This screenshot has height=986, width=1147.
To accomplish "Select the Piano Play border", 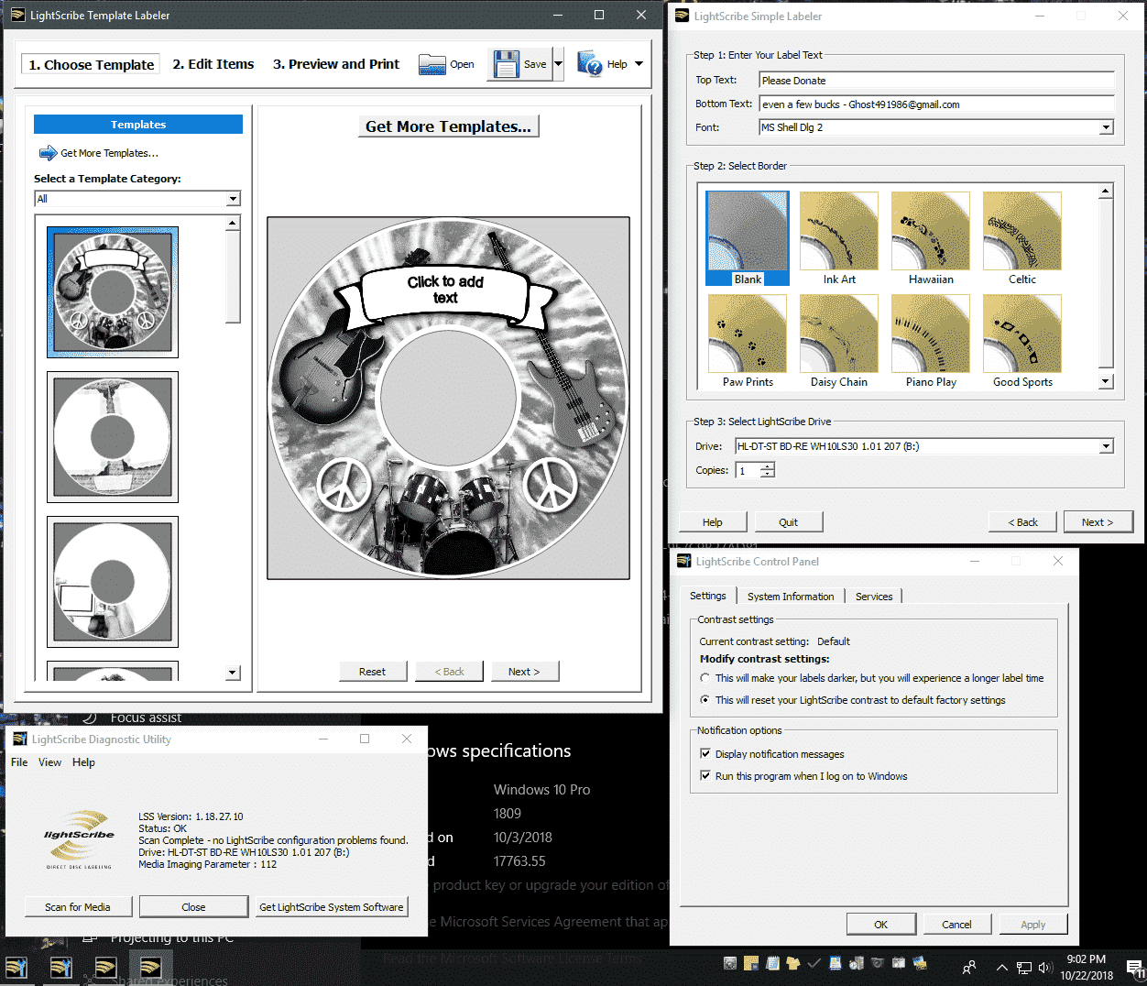I will tap(930, 341).
